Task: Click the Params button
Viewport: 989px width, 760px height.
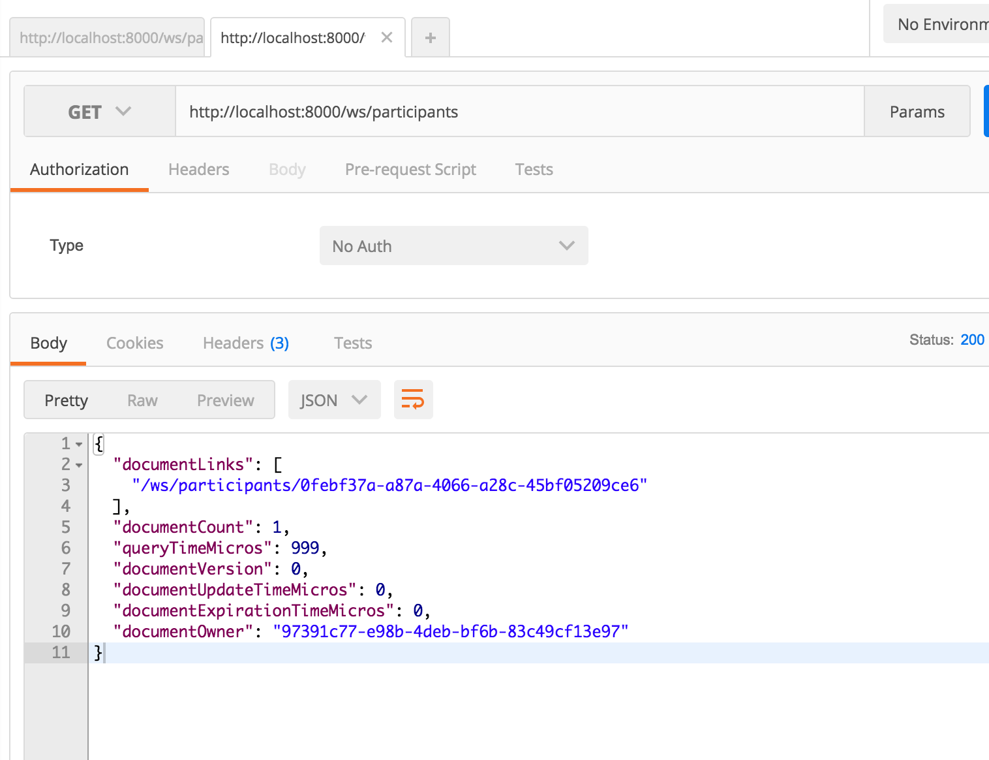Action: 917,112
